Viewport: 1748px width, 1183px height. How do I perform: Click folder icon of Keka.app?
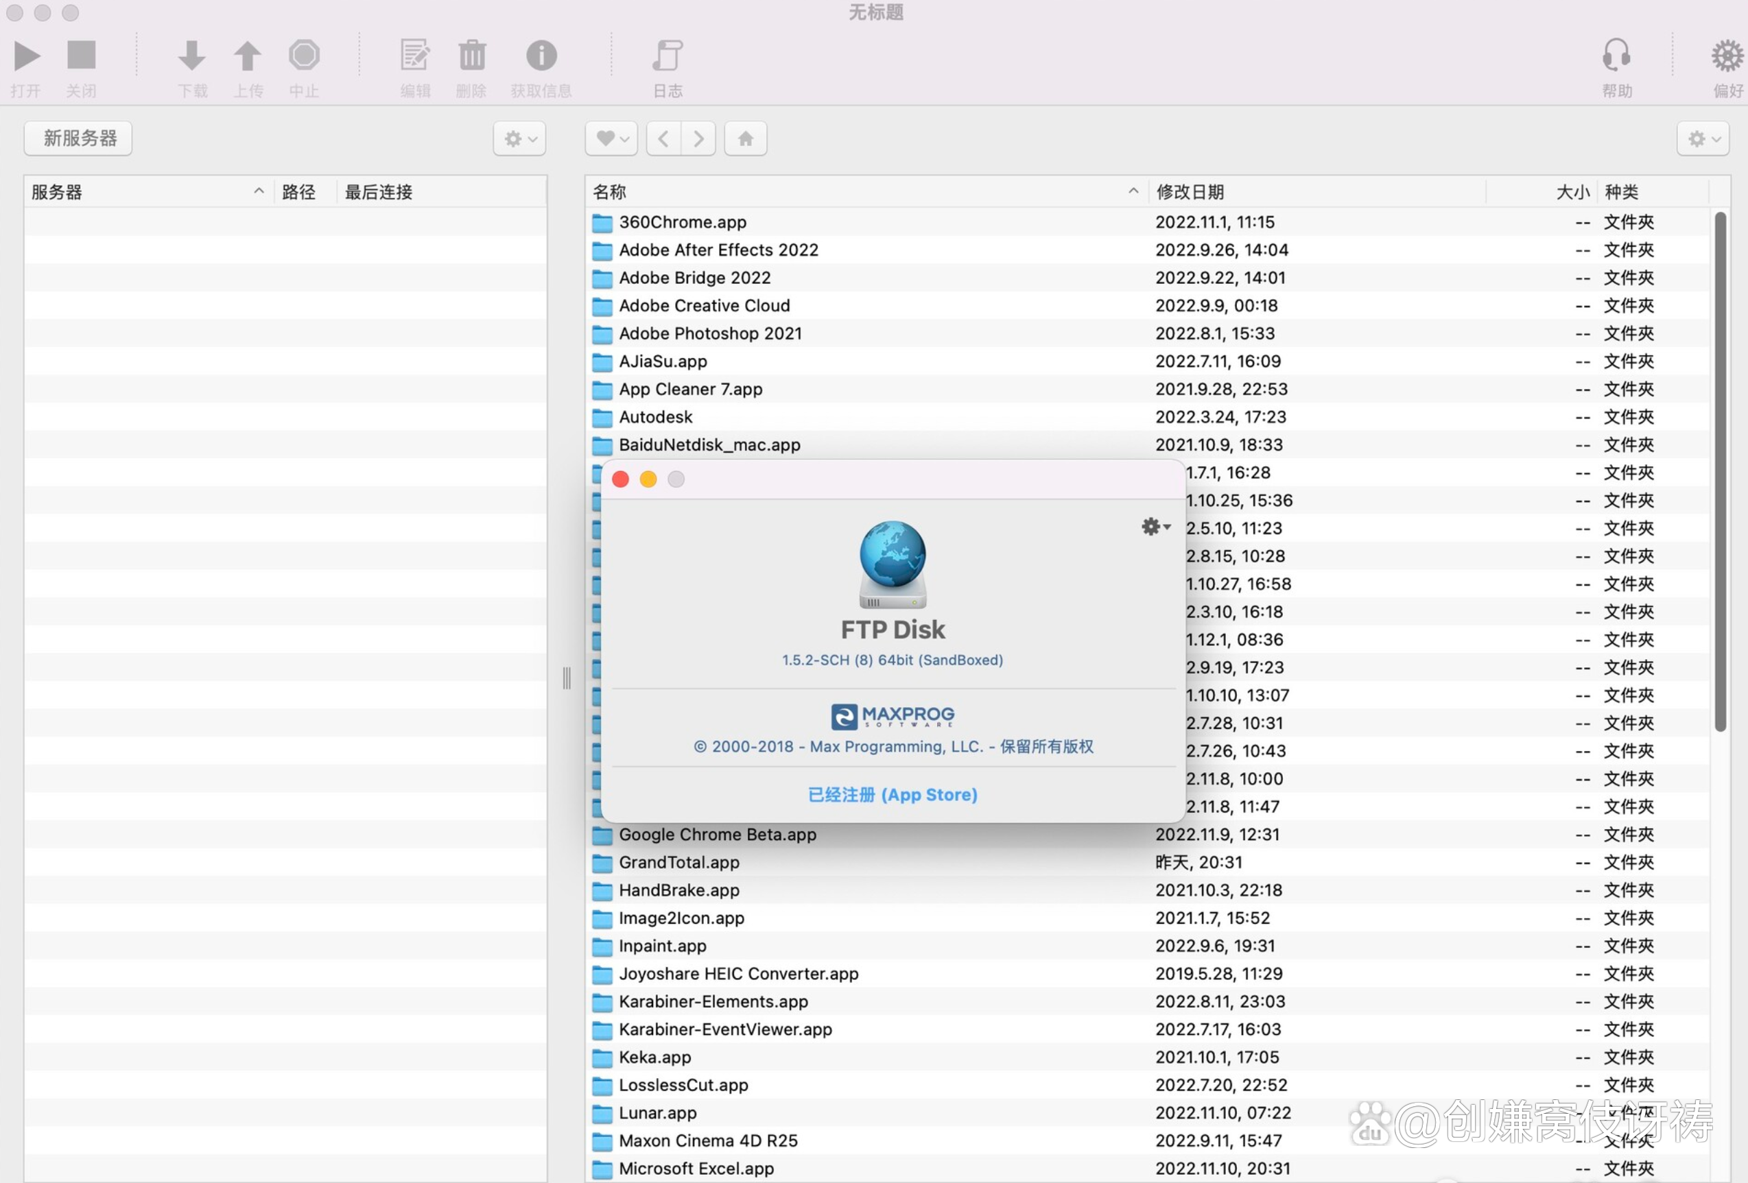[602, 1057]
